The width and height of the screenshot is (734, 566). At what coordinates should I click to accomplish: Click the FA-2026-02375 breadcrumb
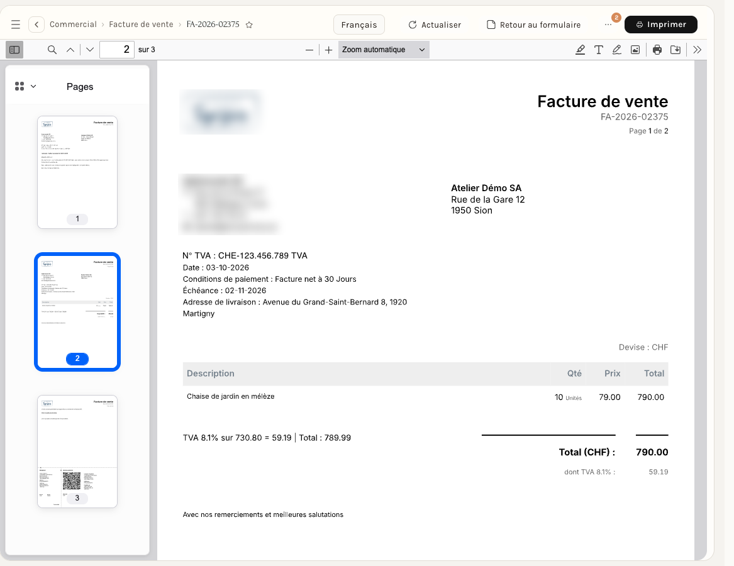pyautogui.click(x=213, y=25)
